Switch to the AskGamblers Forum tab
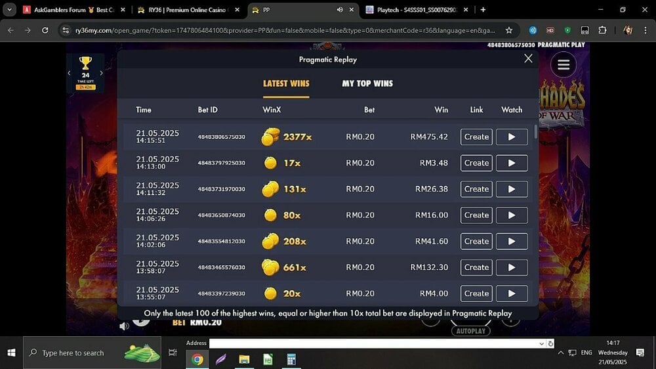 coord(74,10)
